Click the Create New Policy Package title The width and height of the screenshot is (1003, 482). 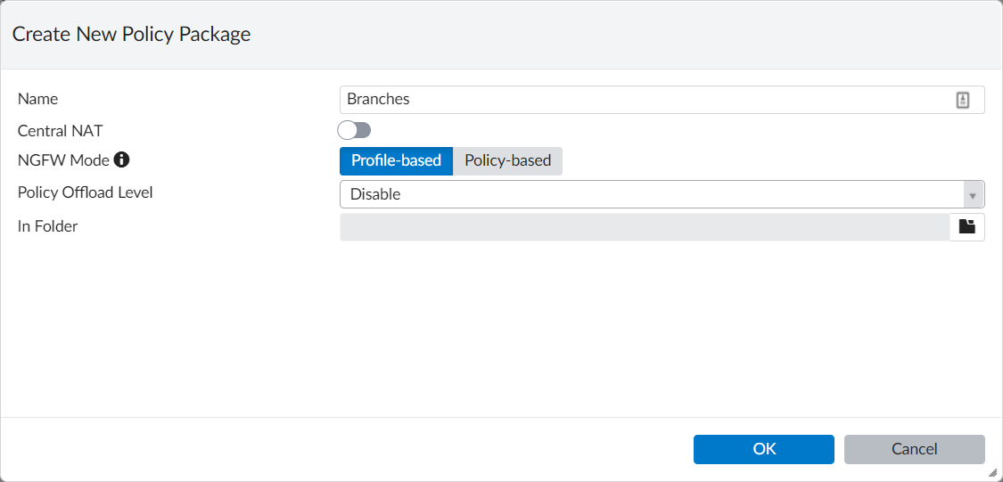(132, 35)
